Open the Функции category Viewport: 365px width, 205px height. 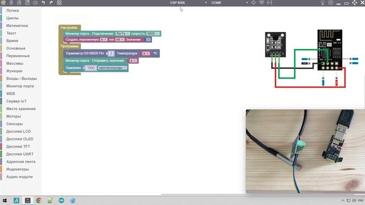click(x=14, y=71)
